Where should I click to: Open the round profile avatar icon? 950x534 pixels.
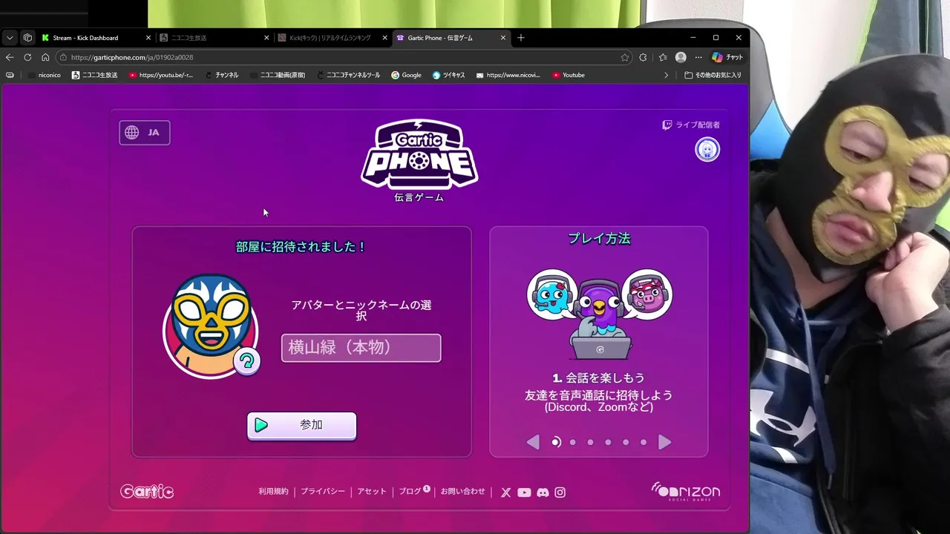coord(707,150)
